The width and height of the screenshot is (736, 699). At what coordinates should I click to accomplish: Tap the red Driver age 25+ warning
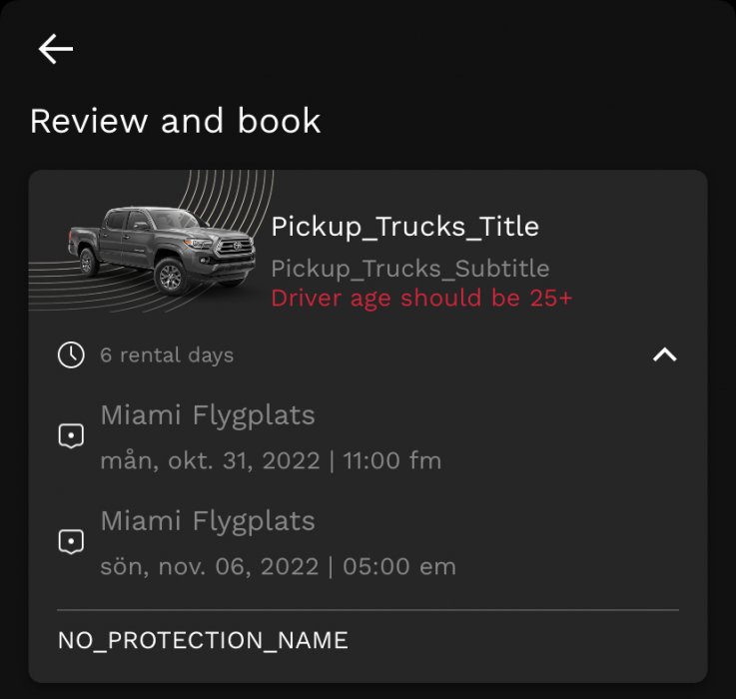(421, 299)
